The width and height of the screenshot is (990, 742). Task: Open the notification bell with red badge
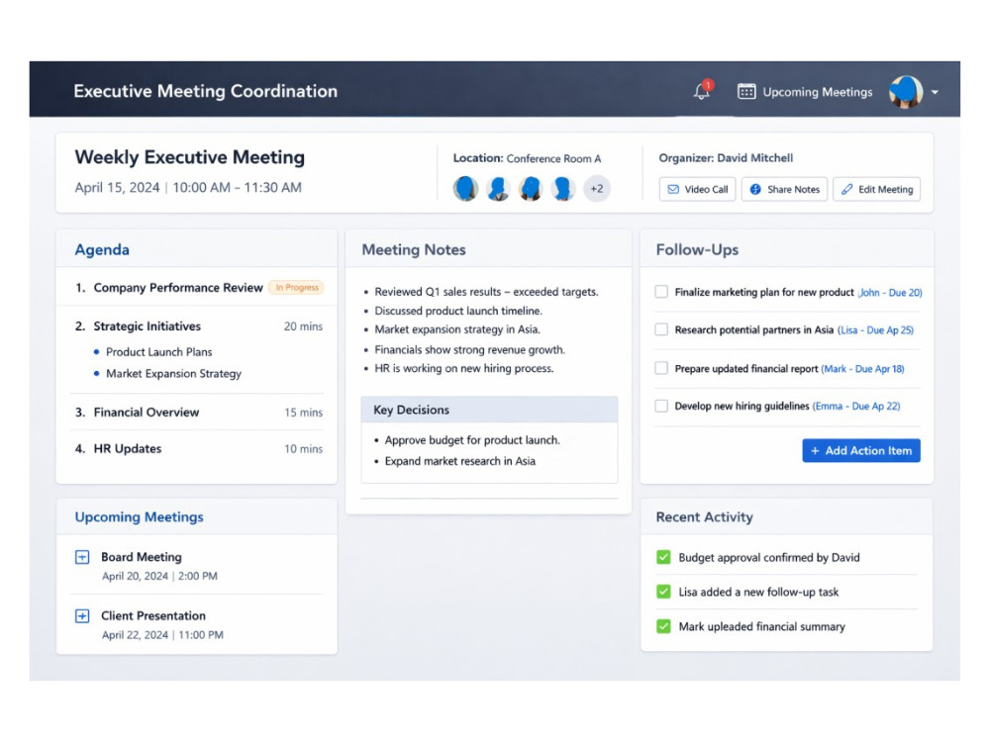tap(702, 90)
